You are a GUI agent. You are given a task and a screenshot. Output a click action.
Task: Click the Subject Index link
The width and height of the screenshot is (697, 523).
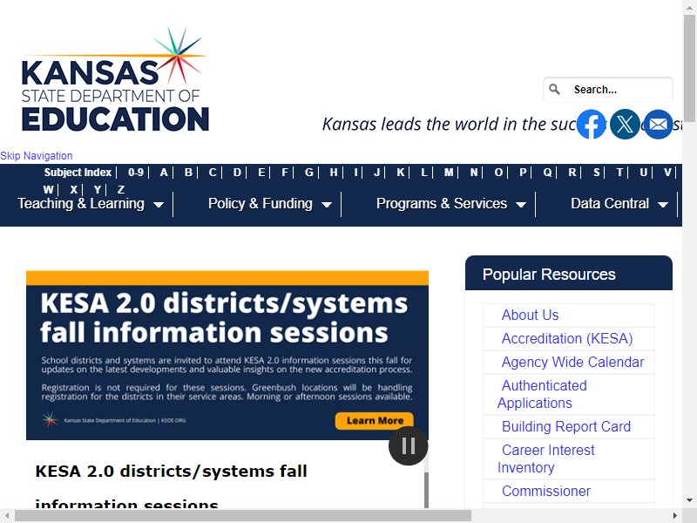[78, 172]
